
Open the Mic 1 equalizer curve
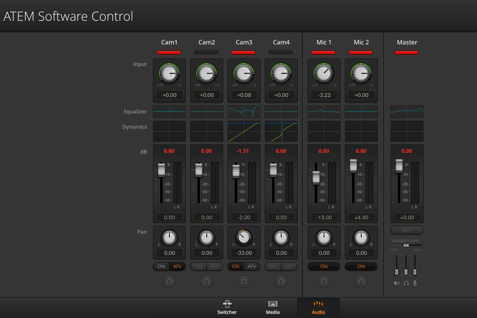pyautogui.click(x=324, y=111)
